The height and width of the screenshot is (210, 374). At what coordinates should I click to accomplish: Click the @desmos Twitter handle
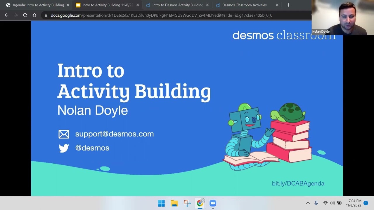click(92, 148)
